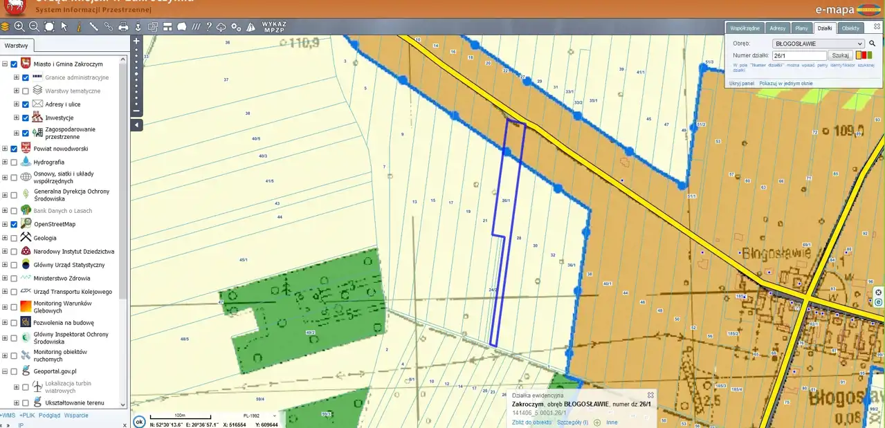This screenshot has height=428, width=885.
Task: Open the settings gears icon
Action: coord(236,27)
